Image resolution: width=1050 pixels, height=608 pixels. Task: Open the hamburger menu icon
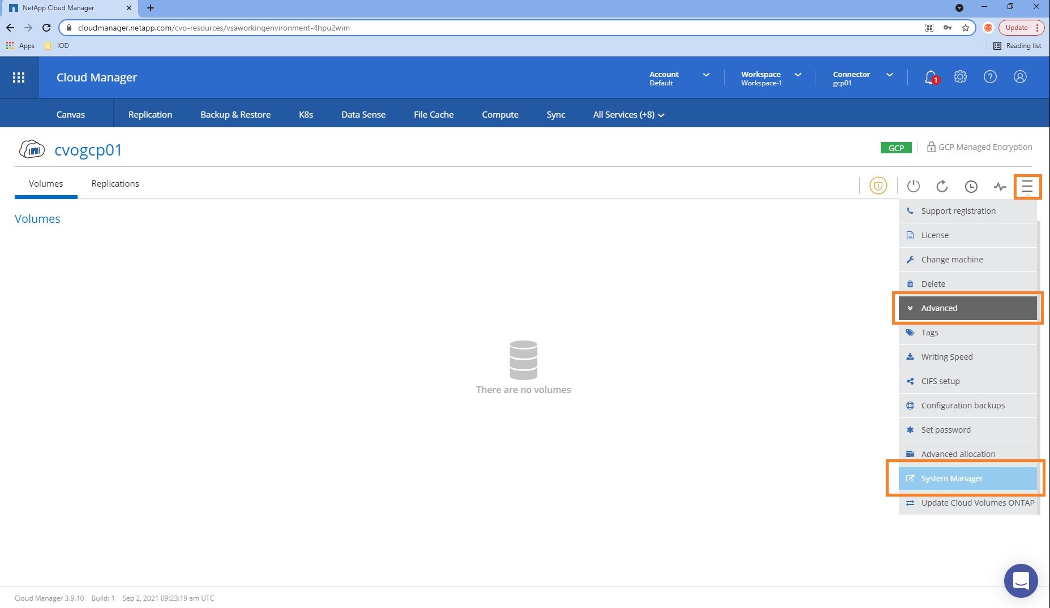pyautogui.click(x=1027, y=186)
